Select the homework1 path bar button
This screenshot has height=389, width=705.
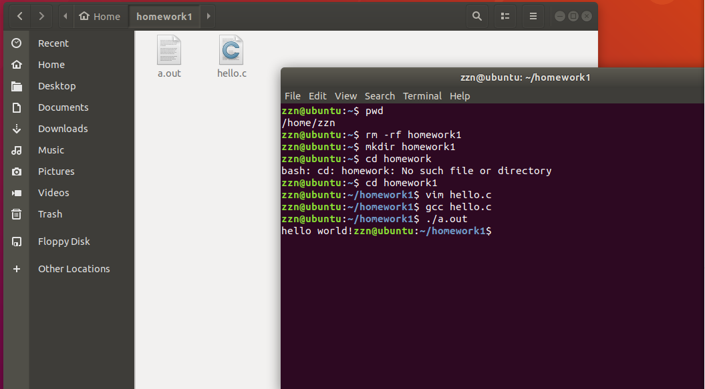(x=164, y=16)
